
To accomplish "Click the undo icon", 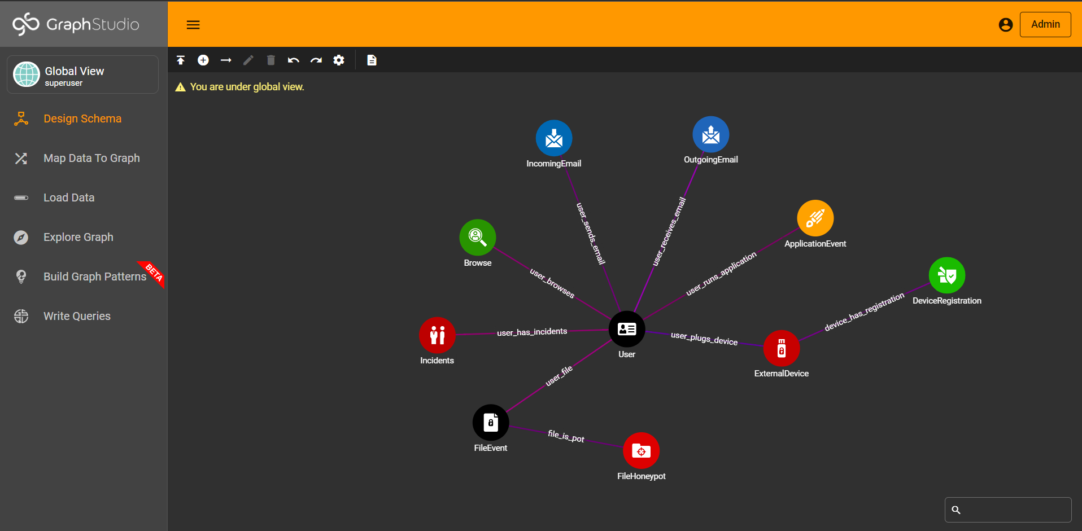I will pyautogui.click(x=294, y=60).
